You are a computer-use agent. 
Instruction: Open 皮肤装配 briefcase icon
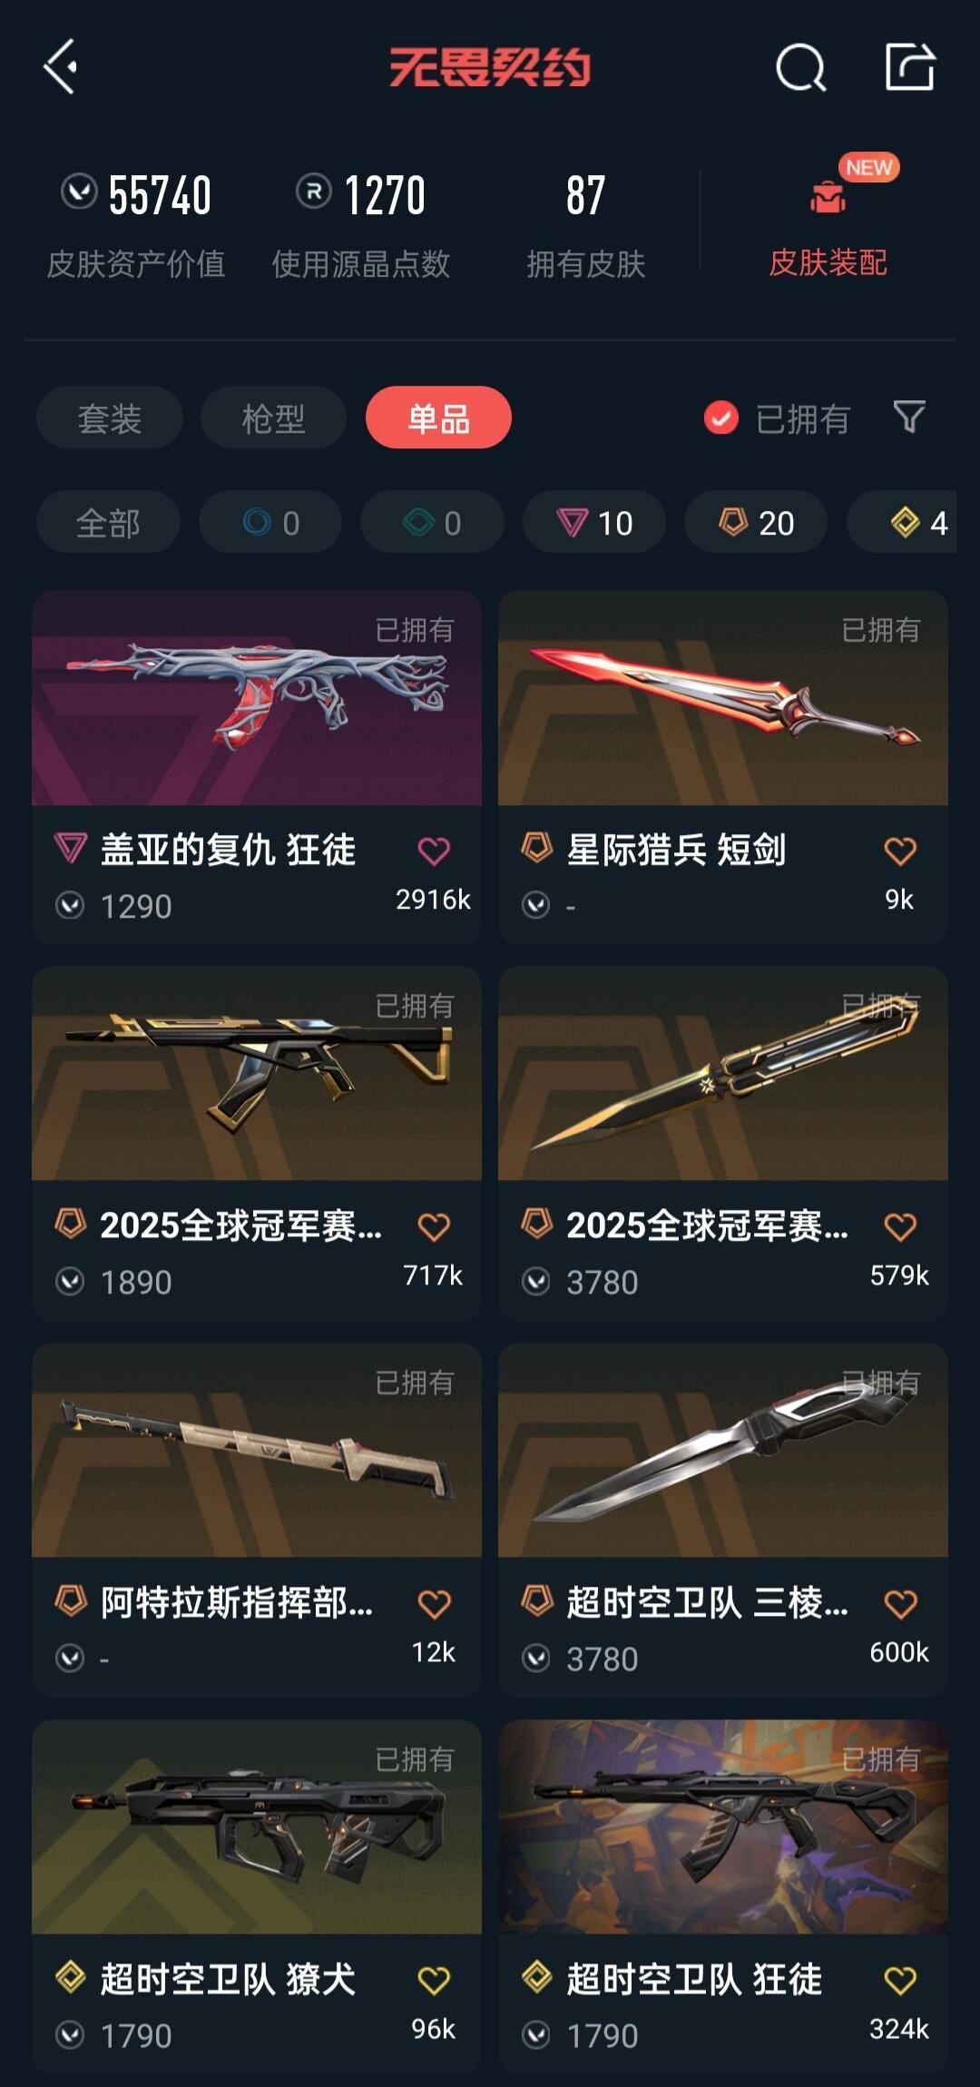[x=828, y=197]
